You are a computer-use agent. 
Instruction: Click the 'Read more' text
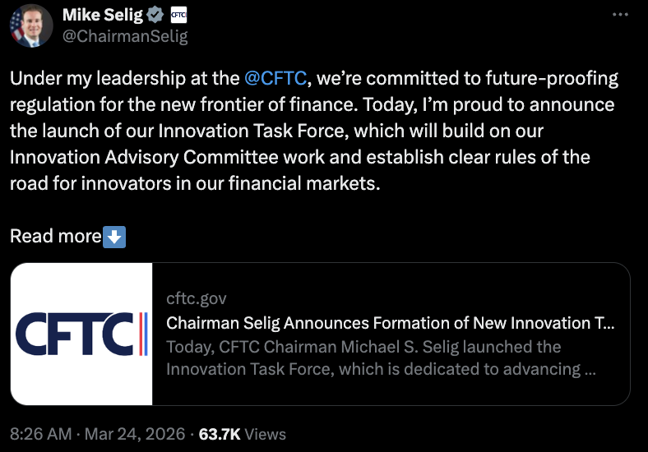[54, 237]
